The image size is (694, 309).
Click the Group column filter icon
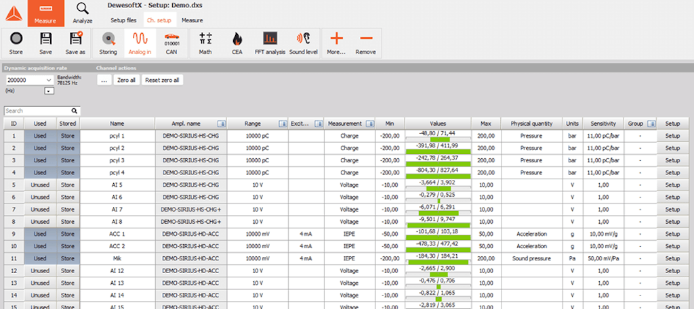tap(650, 124)
